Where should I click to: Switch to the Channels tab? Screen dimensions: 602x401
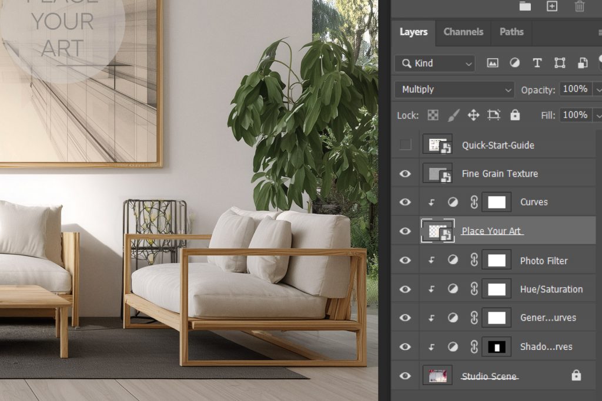pyautogui.click(x=463, y=32)
